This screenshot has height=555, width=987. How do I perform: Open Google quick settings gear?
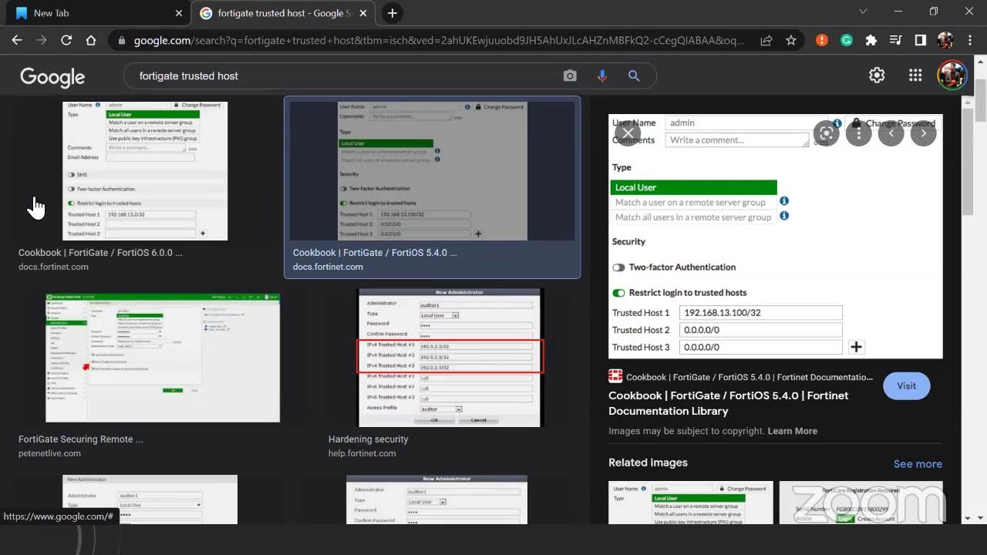[877, 75]
